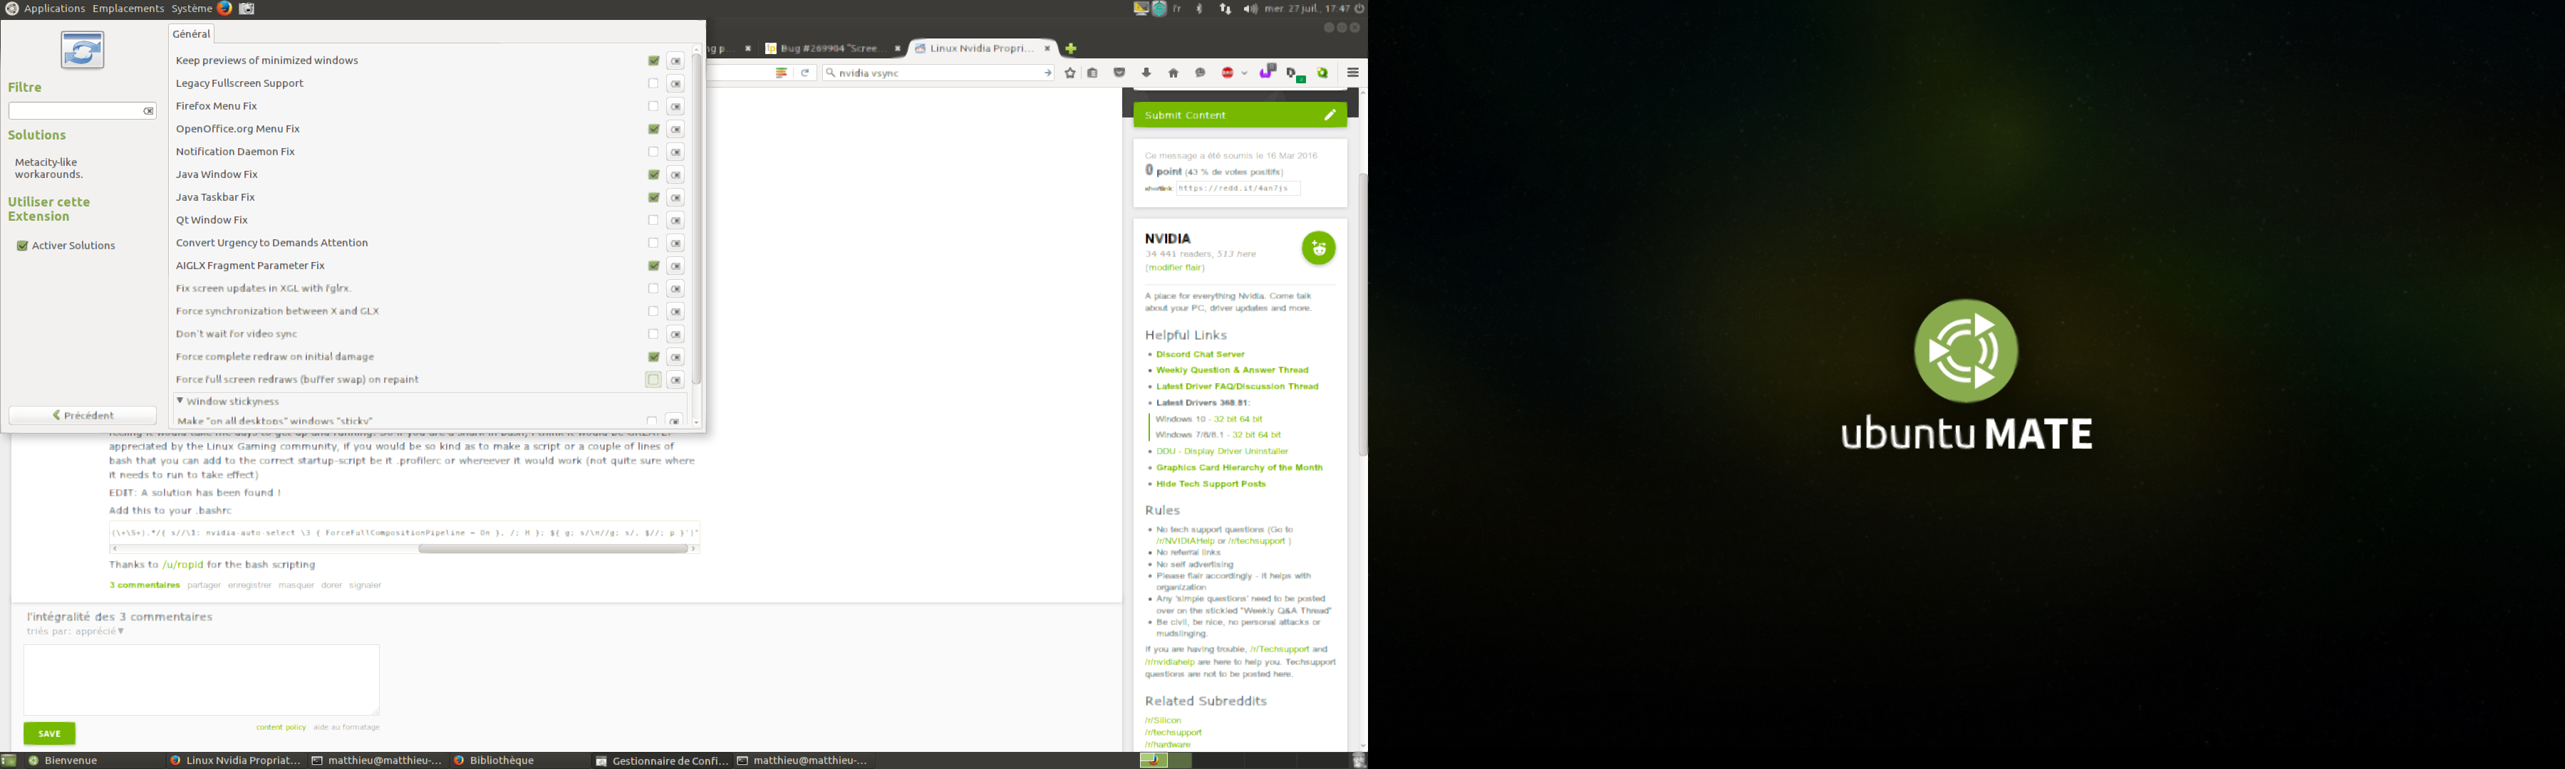Clear the Filtre search field
Image resolution: width=2565 pixels, height=769 pixels.
click(x=148, y=111)
